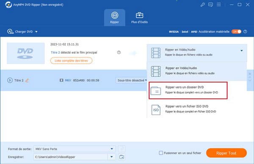Click the MKV format film icon

tap(61, 80)
